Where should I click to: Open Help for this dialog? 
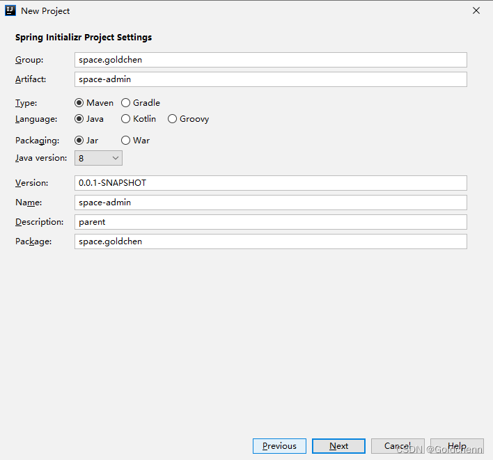click(457, 446)
